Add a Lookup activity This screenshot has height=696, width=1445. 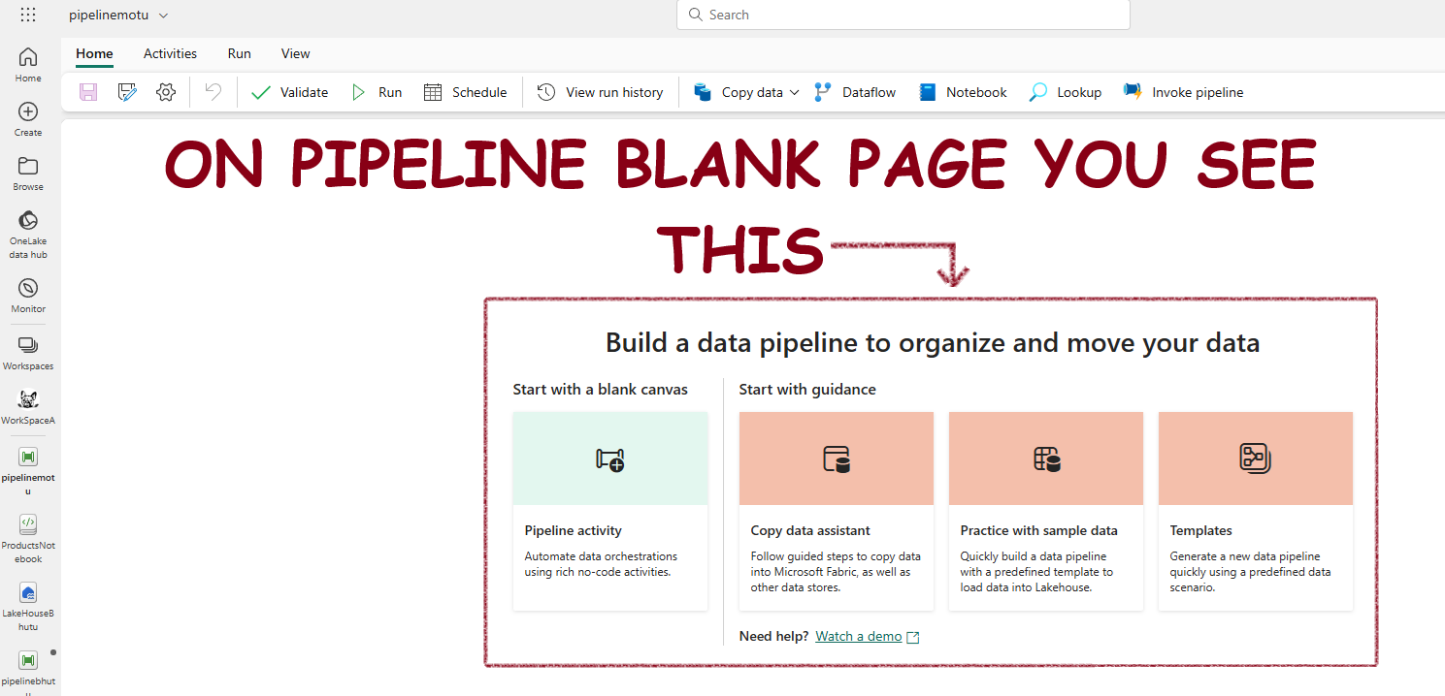1066,92
